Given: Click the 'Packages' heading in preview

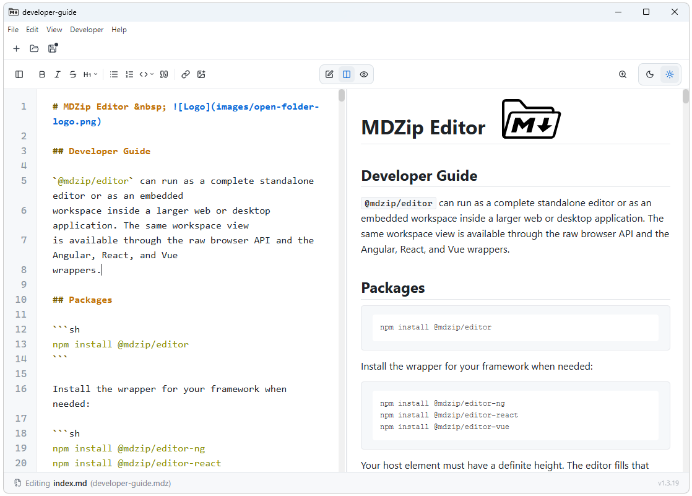Looking at the screenshot, I should [393, 288].
